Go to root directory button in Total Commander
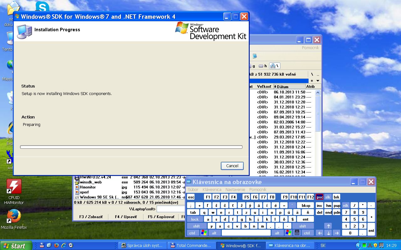This screenshot has width=401, height=250. coord(312,74)
